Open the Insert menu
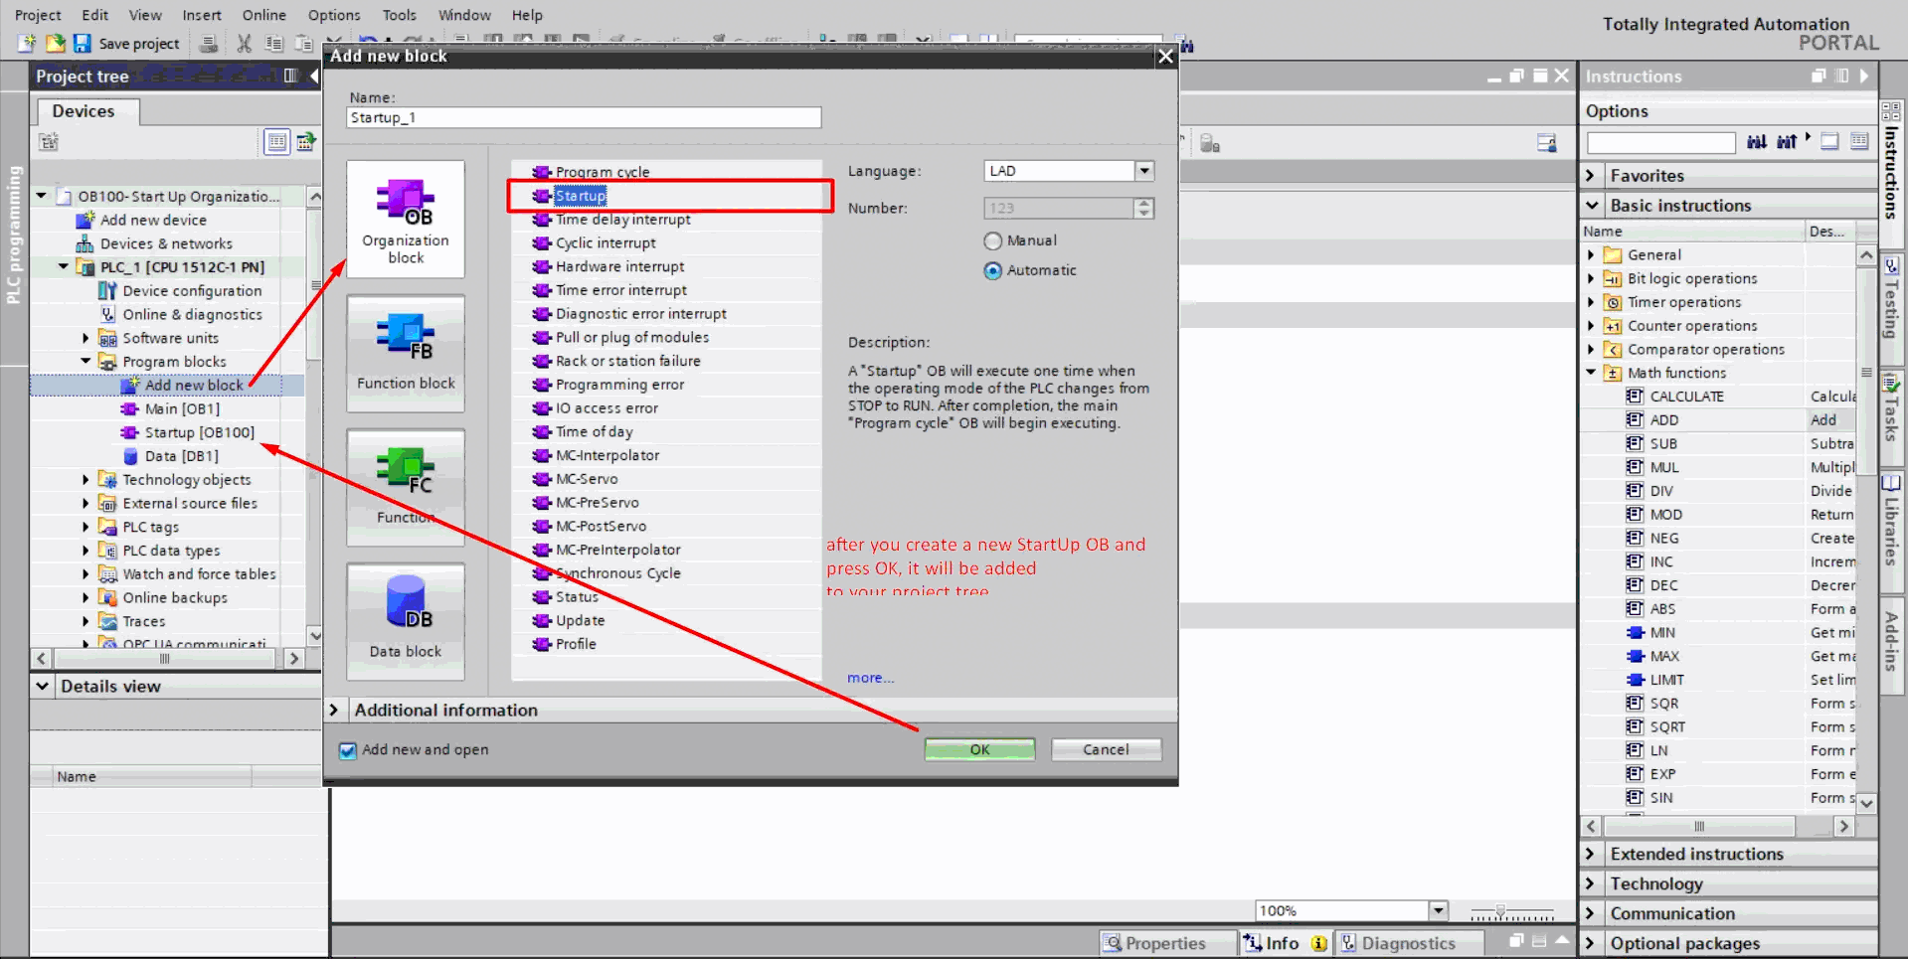Viewport: 1908px width, 959px height. point(202,15)
